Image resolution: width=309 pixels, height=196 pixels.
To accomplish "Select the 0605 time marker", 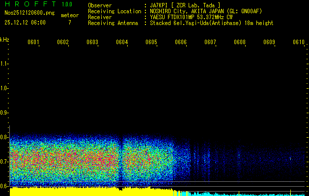I will [151, 43].
